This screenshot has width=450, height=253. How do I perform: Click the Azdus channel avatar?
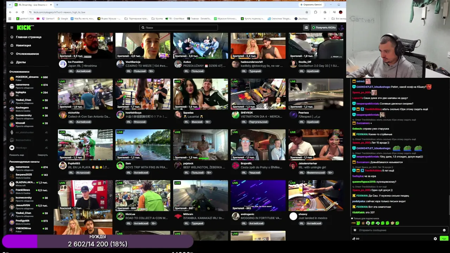click(x=178, y=64)
